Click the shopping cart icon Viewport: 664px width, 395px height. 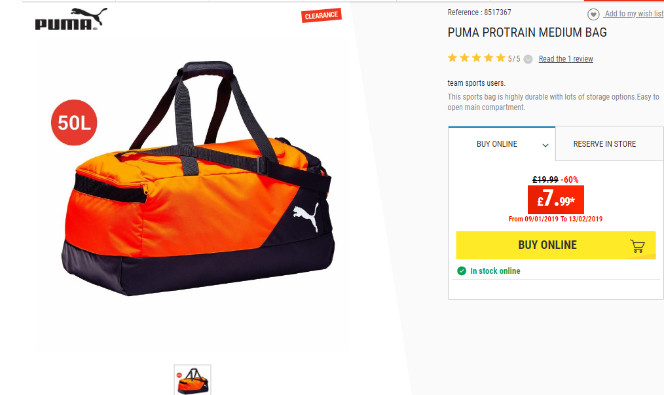[x=637, y=246]
